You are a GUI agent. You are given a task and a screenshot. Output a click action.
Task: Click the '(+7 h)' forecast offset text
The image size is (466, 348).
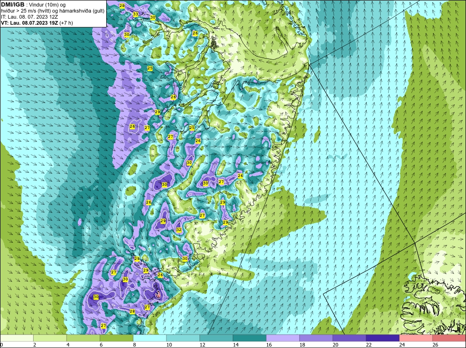tap(66, 22)
